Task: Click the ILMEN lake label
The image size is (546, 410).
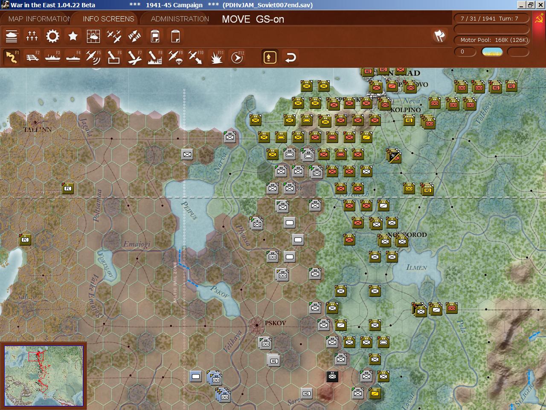Action: coord(416,267)
